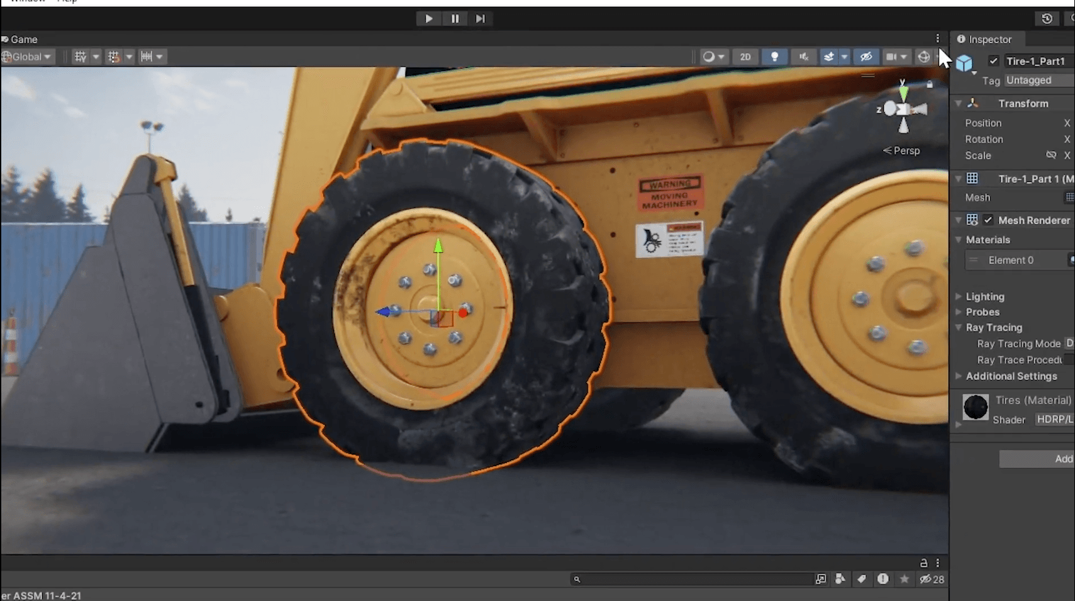Image resolution: width=1075 pixels, height=601 pixels.
Task: Click the hidden count eye icon showing 28
Action: [926, 579]
